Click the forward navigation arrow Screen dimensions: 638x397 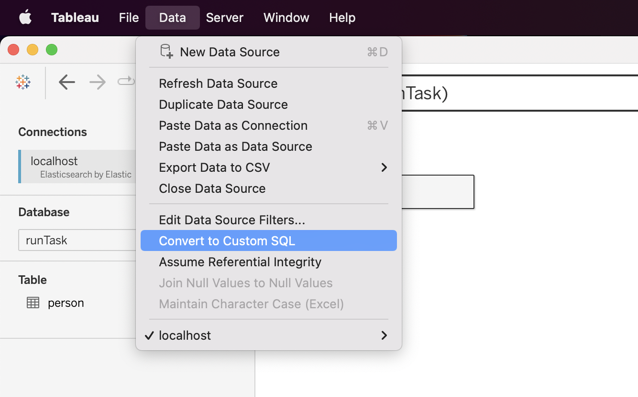pyautogui.click(x=97, y=82)
